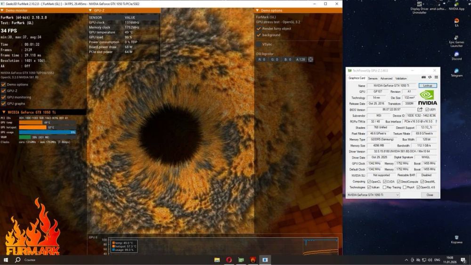The width and height of the screenshot is (471, 265).
Task: Open the Epic Games Launcher shortcut
Action: point(456,42)
